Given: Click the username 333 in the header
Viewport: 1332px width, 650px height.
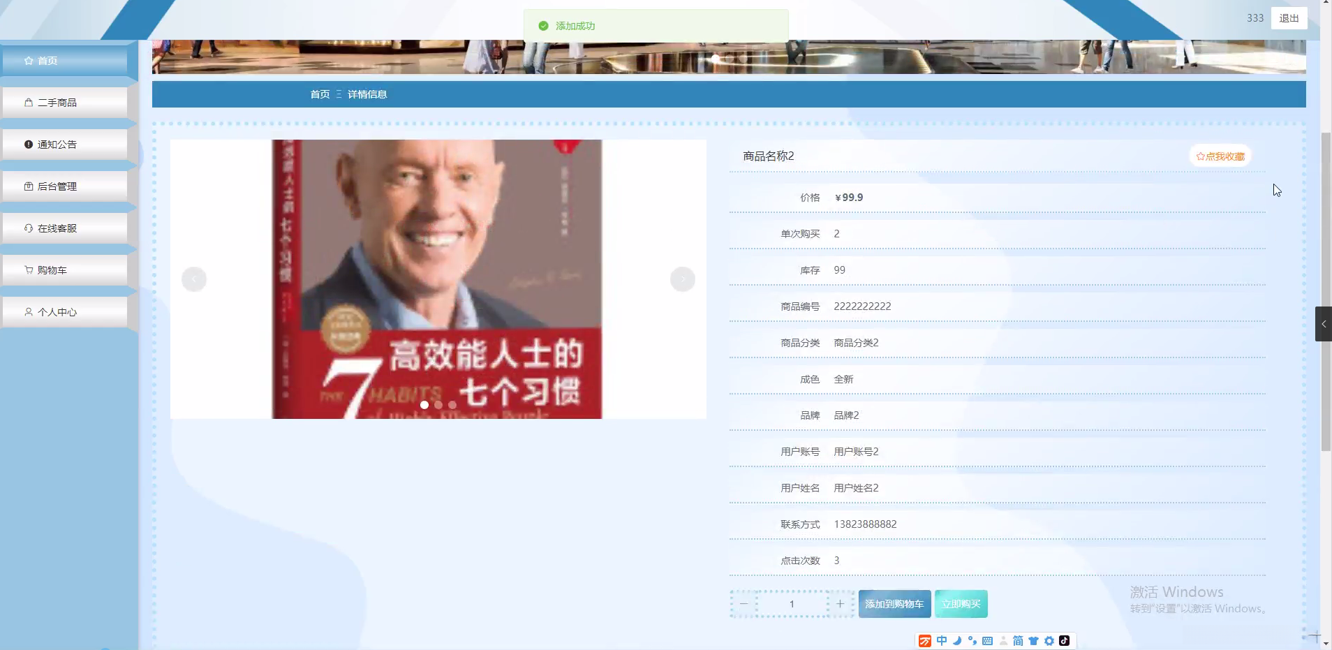Looking at the screenshot, I should click(x=1255, y=18).
